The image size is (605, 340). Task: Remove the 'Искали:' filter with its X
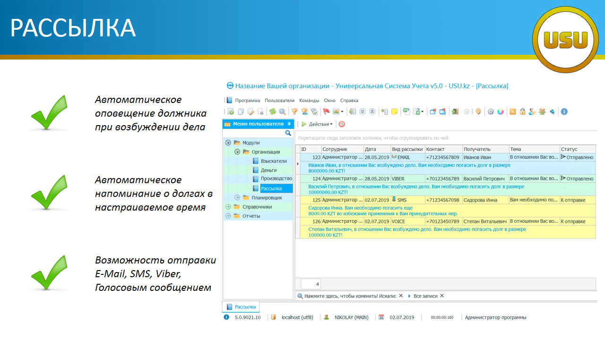coord(401,296)
